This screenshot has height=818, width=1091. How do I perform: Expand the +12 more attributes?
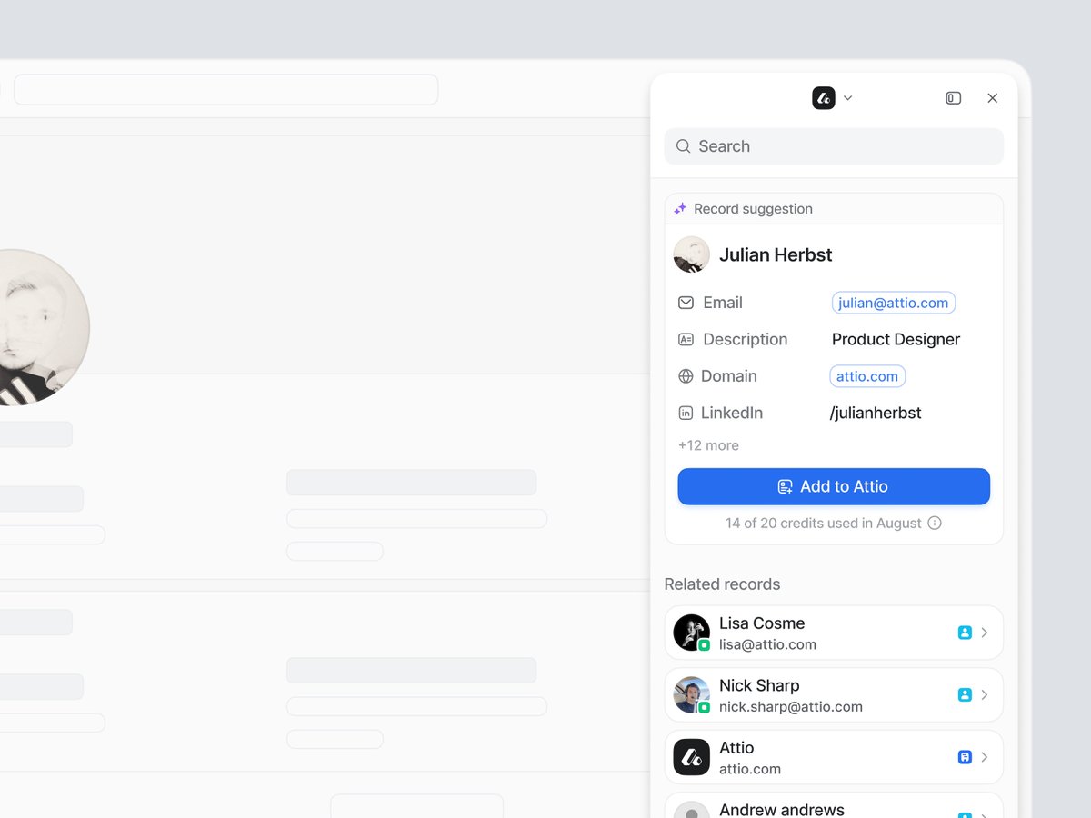(708, 445)
